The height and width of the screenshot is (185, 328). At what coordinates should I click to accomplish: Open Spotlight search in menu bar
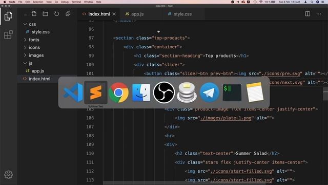pyautogui.click(x=312, y=2)
